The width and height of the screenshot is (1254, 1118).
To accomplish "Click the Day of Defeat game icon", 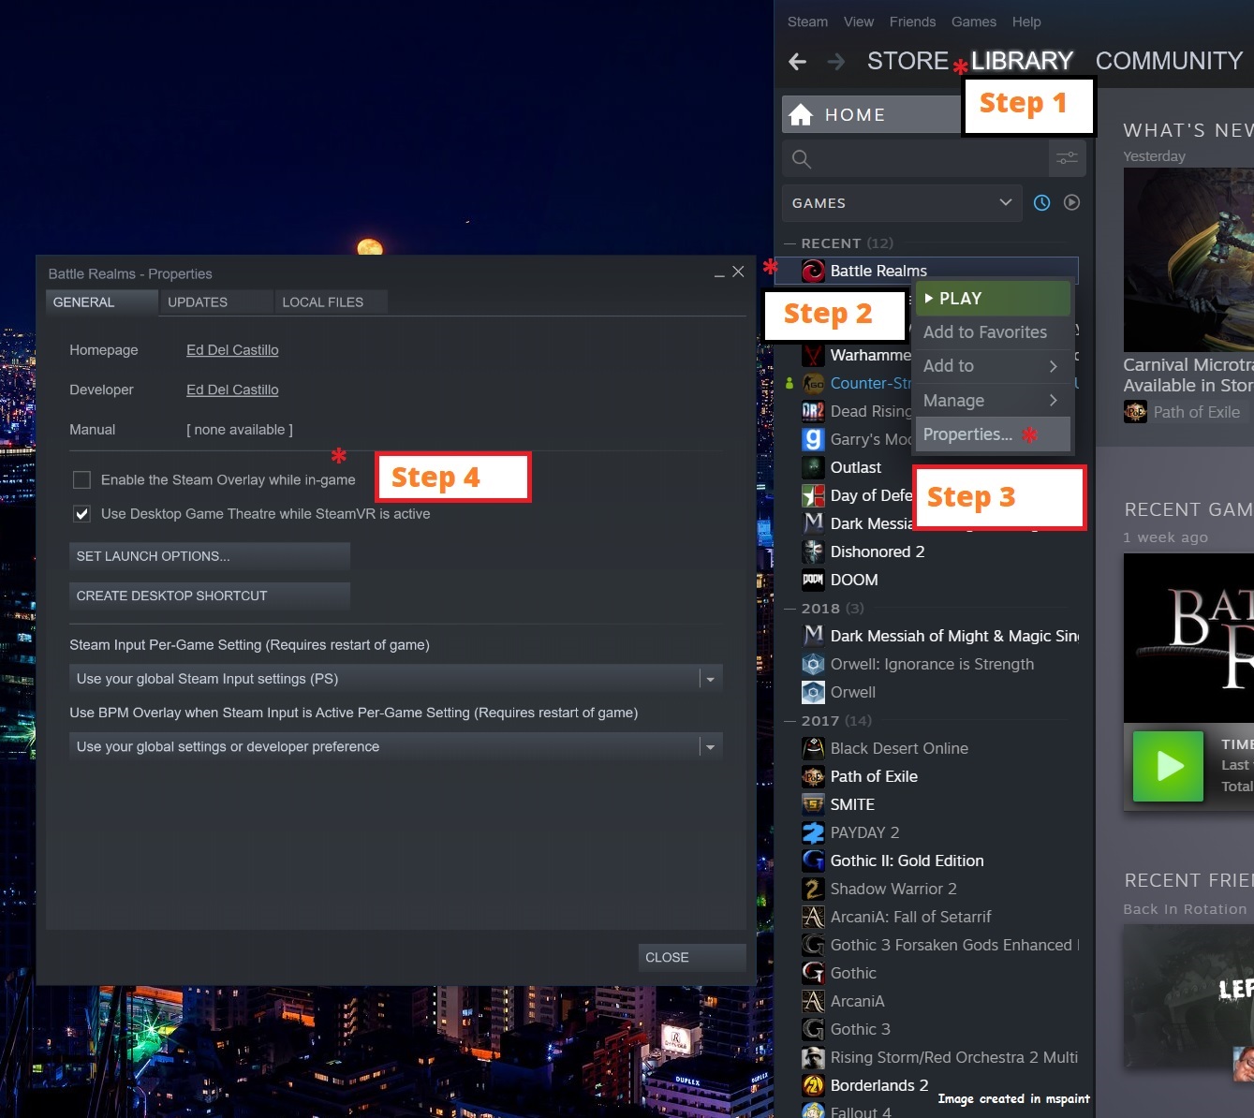I will (x=813, y=495).
